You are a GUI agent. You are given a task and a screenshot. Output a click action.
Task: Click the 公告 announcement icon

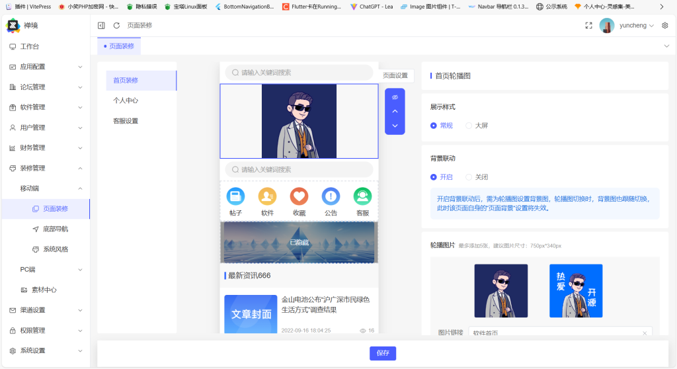pyautogui.click(x=331, y=196)
